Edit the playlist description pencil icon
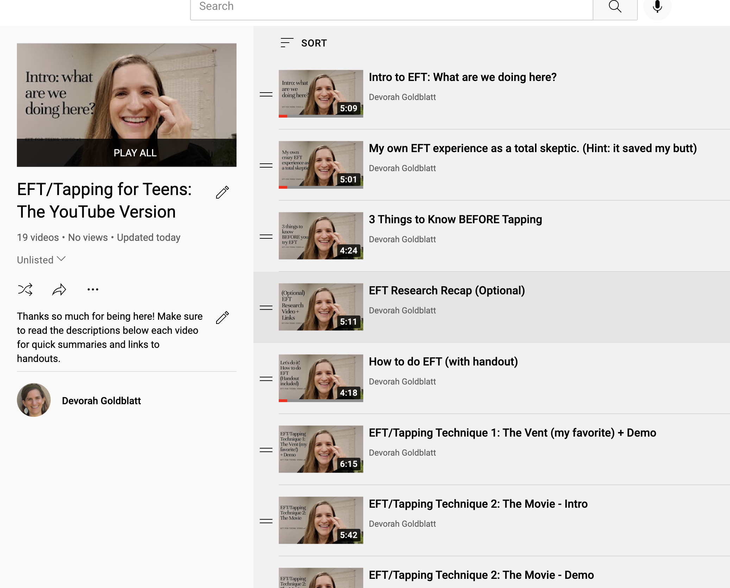 pos(222,317)
